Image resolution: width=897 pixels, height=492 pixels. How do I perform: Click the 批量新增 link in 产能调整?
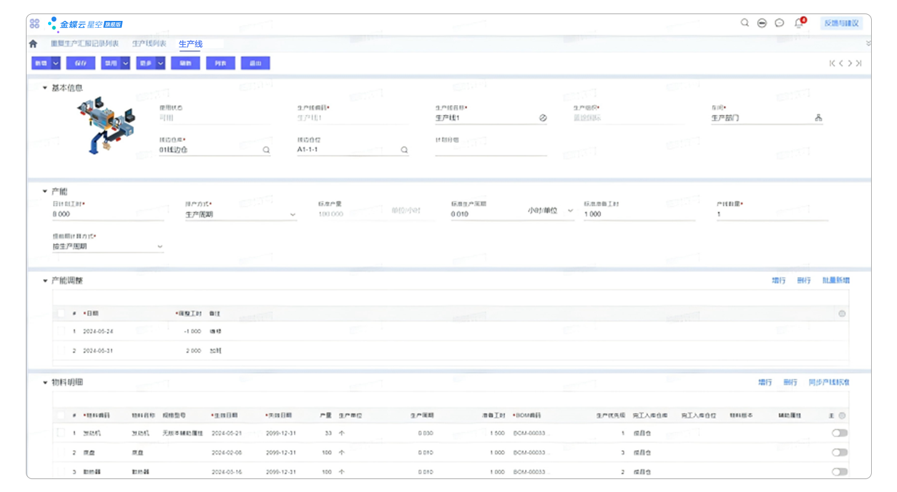tap(835, 280)
